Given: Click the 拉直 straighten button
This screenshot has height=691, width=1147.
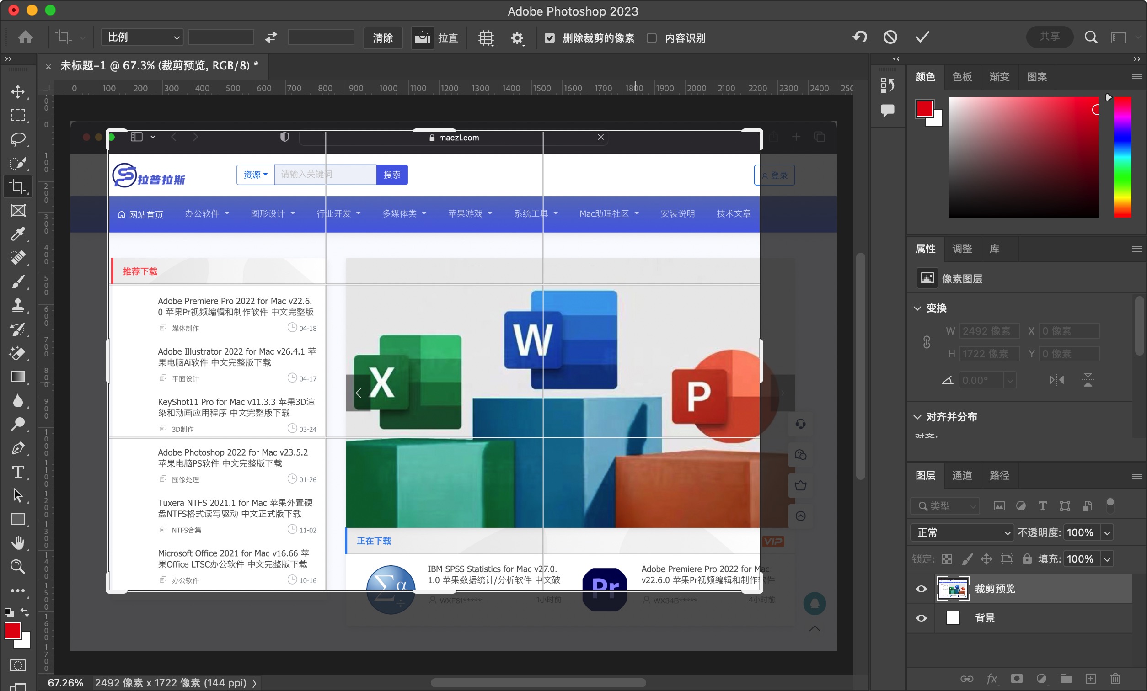Looking at the screenshot, I should 437,37.
